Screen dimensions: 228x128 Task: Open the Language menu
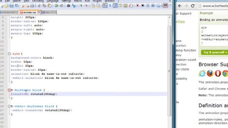tap(53, 1)
